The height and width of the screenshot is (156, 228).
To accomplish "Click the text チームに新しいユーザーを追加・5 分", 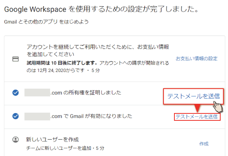I will point(65,148).
